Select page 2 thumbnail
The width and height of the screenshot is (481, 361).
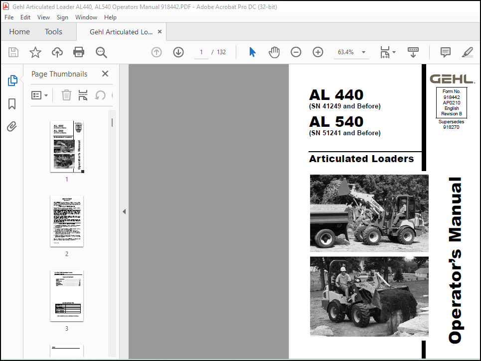pyautogui.click(x=67, y=221)
